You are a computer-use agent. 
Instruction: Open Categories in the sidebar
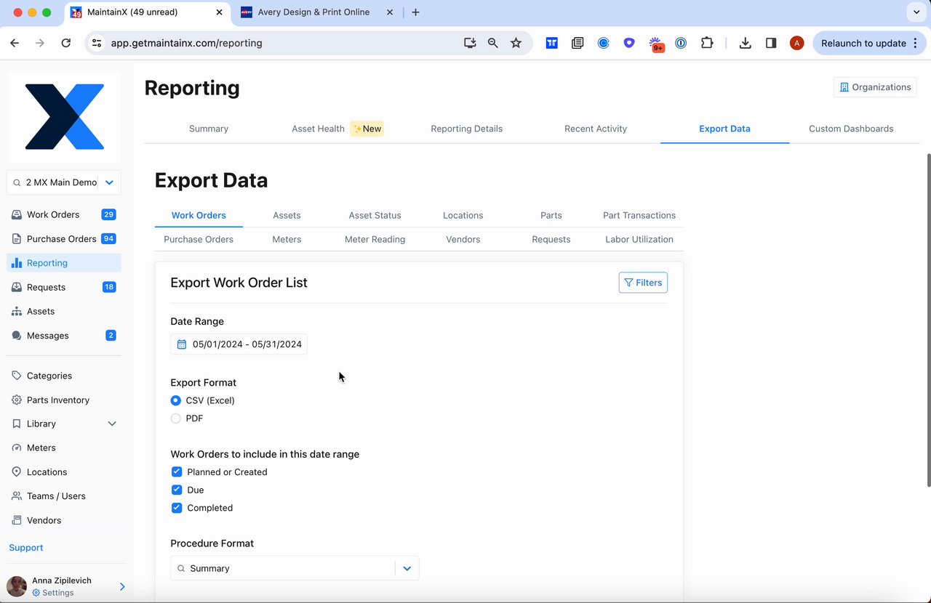(64, 376)
